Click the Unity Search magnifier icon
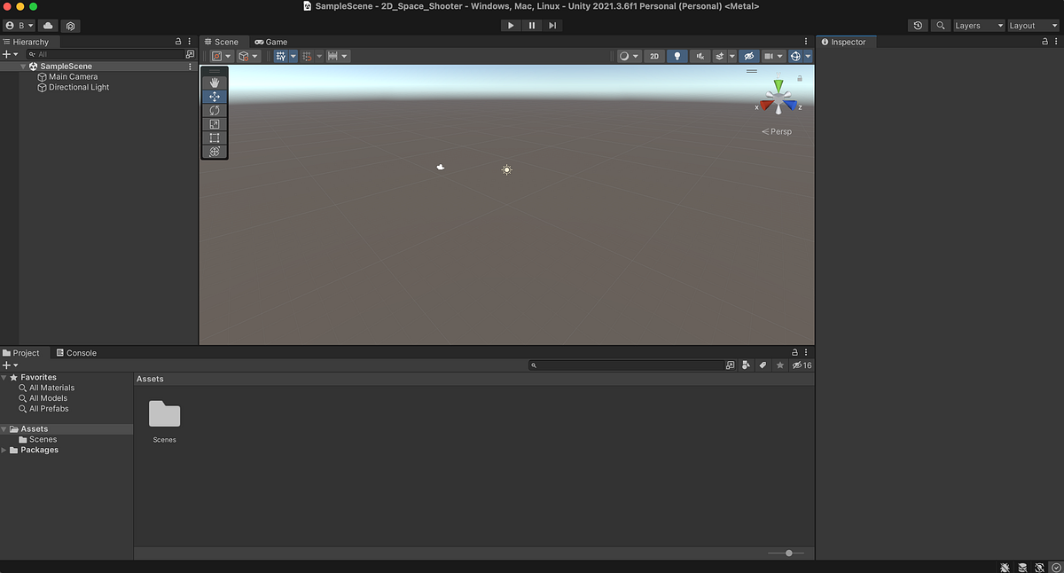This screenshot has height=573, width=1064. click(941, 25)
